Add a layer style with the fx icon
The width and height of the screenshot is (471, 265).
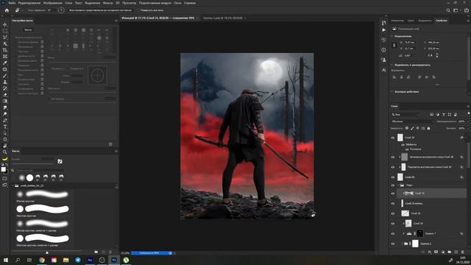[x=430, y=252]
